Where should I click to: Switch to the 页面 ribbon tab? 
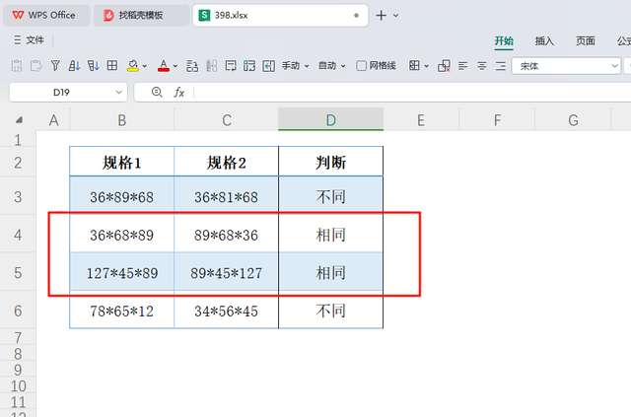point(585,40)
